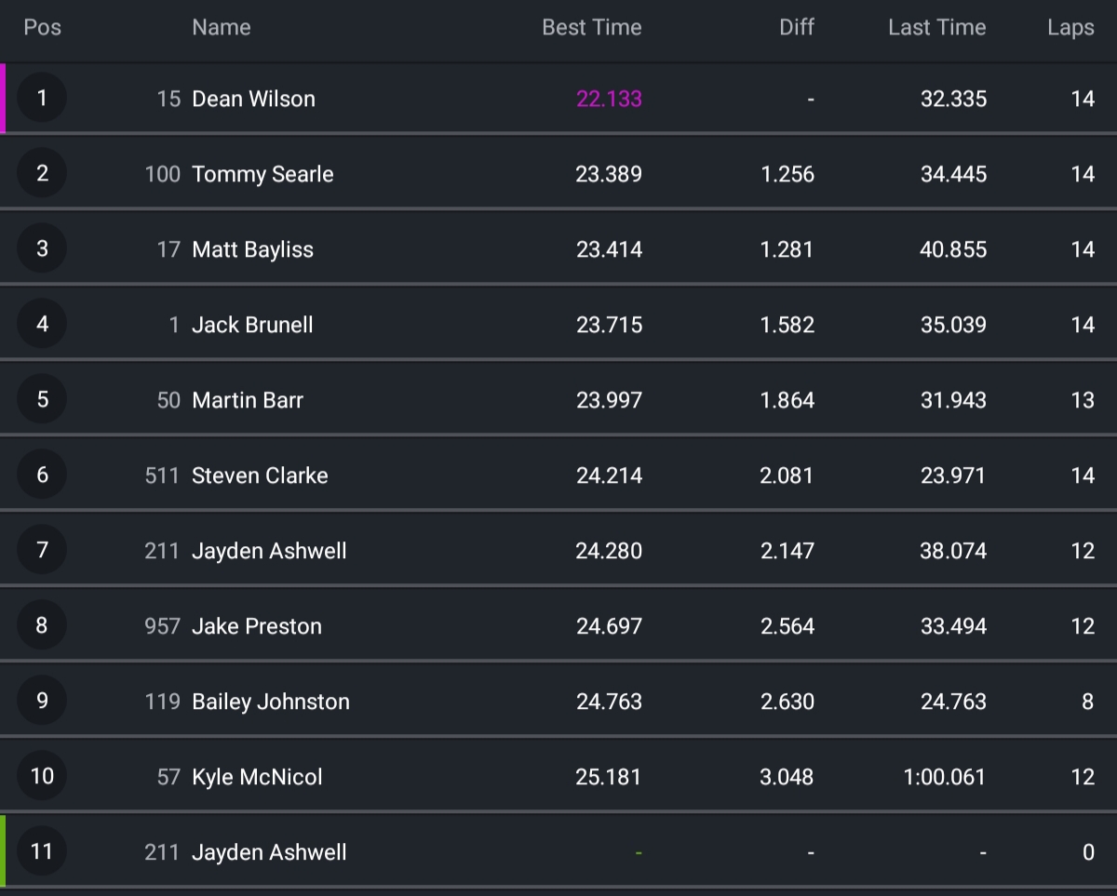This screenshot has height=896, width=1117.
Task: Select Kyle McNicol's rider name
Action: (x=257, y=777)
